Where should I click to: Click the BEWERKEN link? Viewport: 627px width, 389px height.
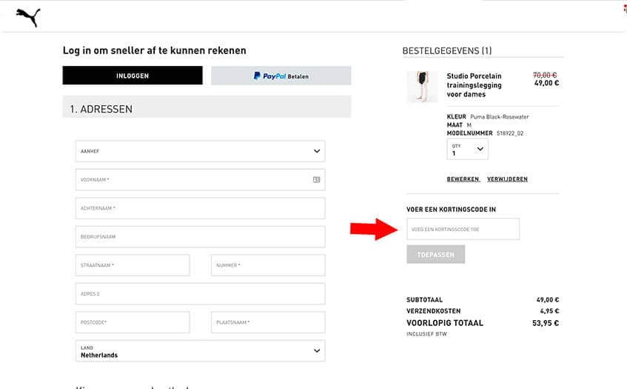tap(463, 179)
